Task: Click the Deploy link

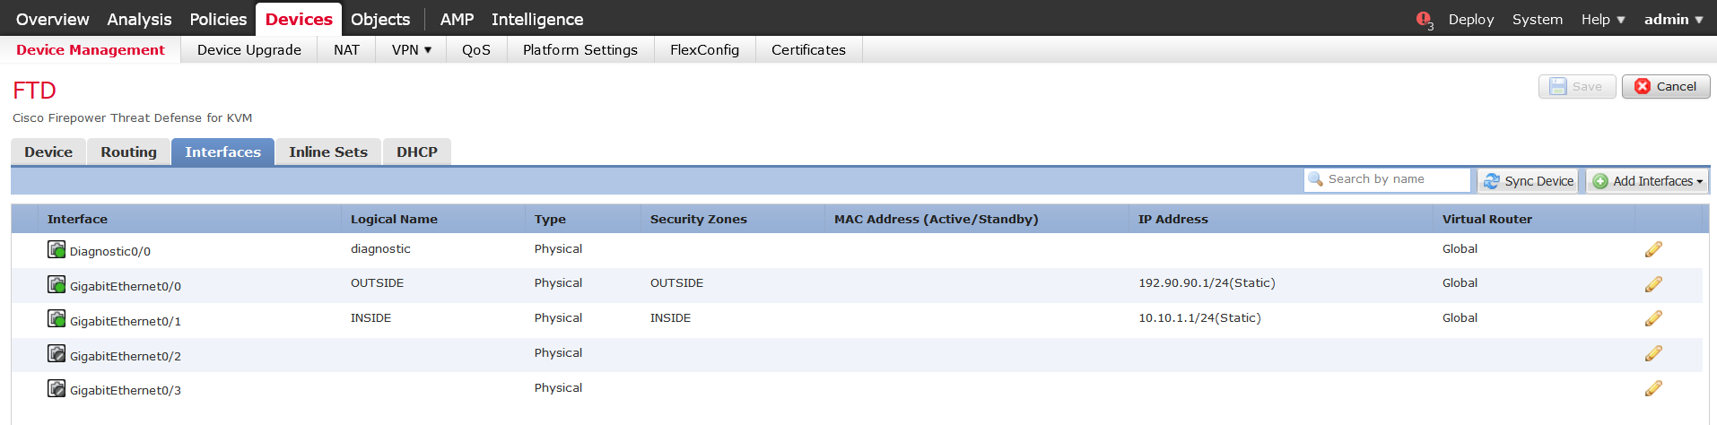Action: pos(1471,19)
